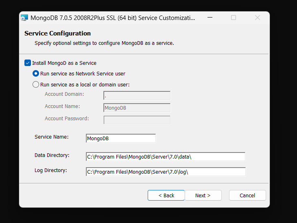Click the Log Directory path field
The height and width of the screenshot is (223, 297).
[x=166, y=172]
